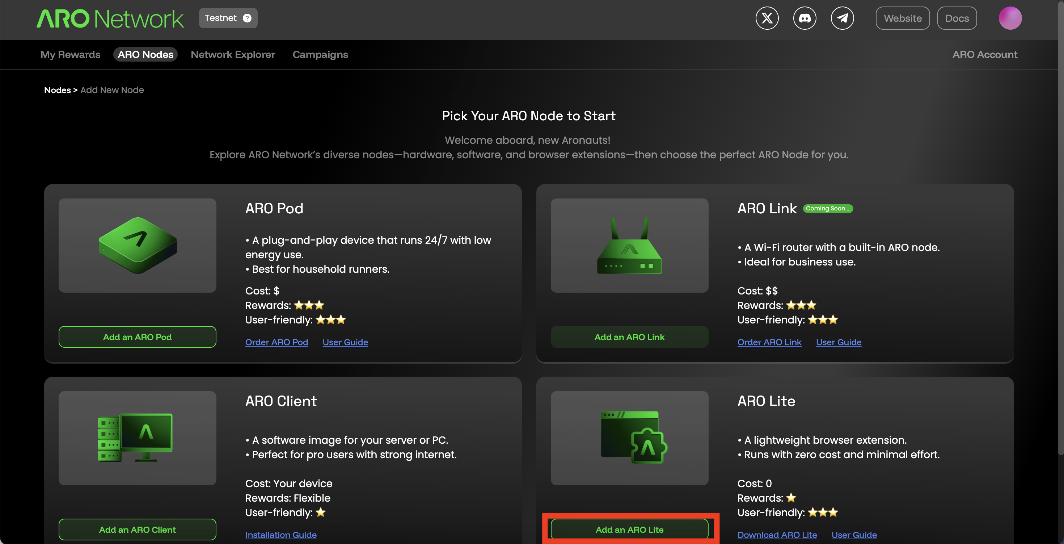Open the X (Twitter) social icon

click(x=767, y=18)
